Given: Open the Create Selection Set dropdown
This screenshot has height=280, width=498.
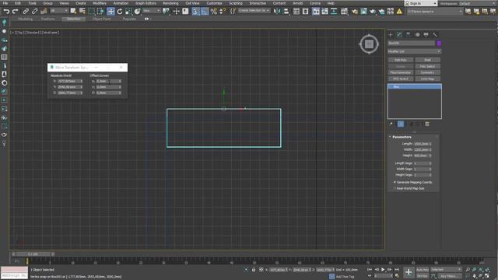Looking at the screenshot, I should pyautogui.click(x=254, y=11).
